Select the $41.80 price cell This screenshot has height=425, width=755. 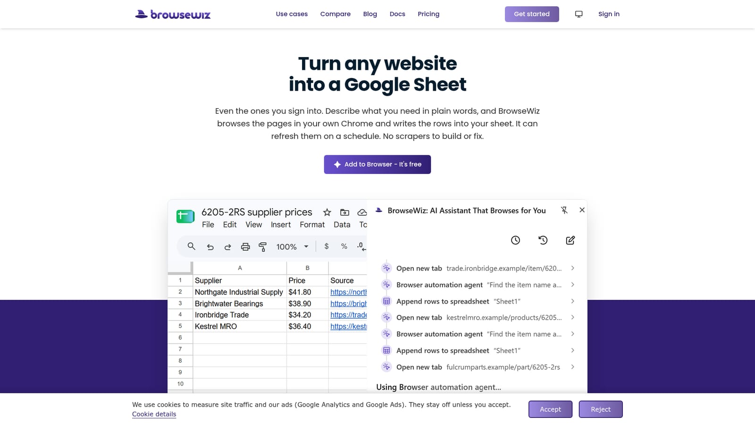point(308,292)
